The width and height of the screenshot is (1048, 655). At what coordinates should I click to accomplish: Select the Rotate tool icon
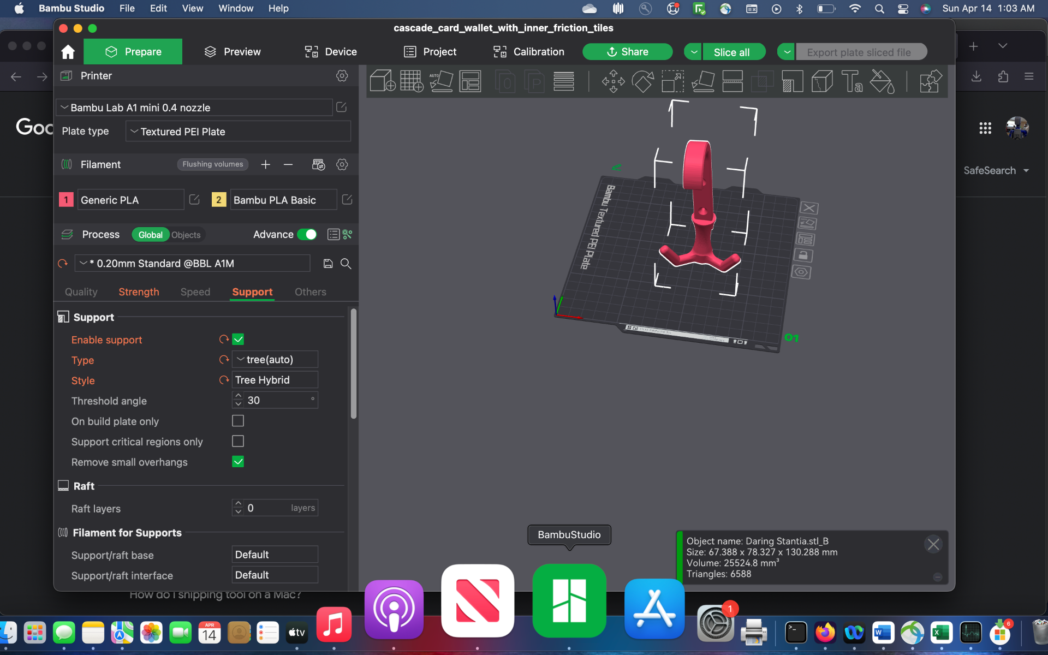tap(643, 81)
